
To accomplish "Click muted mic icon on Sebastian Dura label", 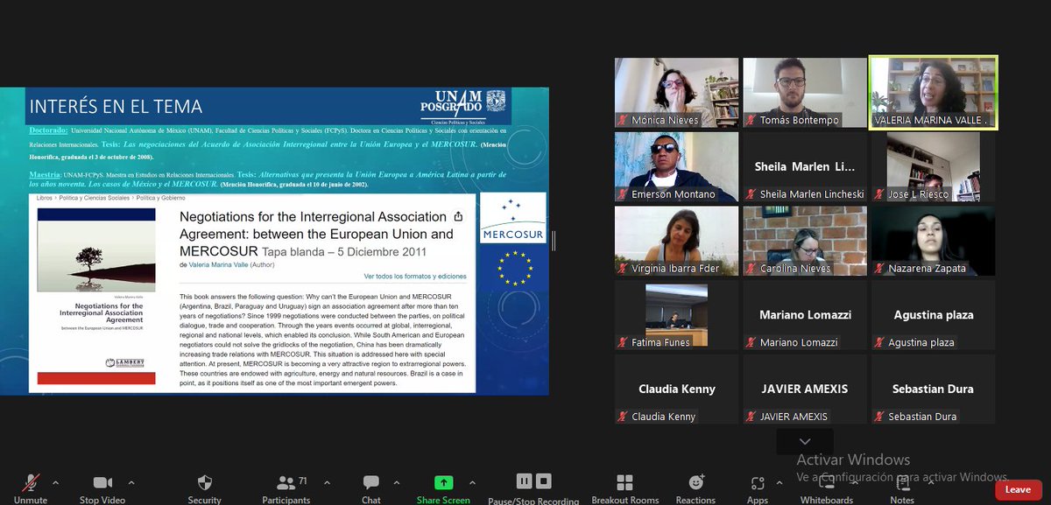I will pos(879,417).
